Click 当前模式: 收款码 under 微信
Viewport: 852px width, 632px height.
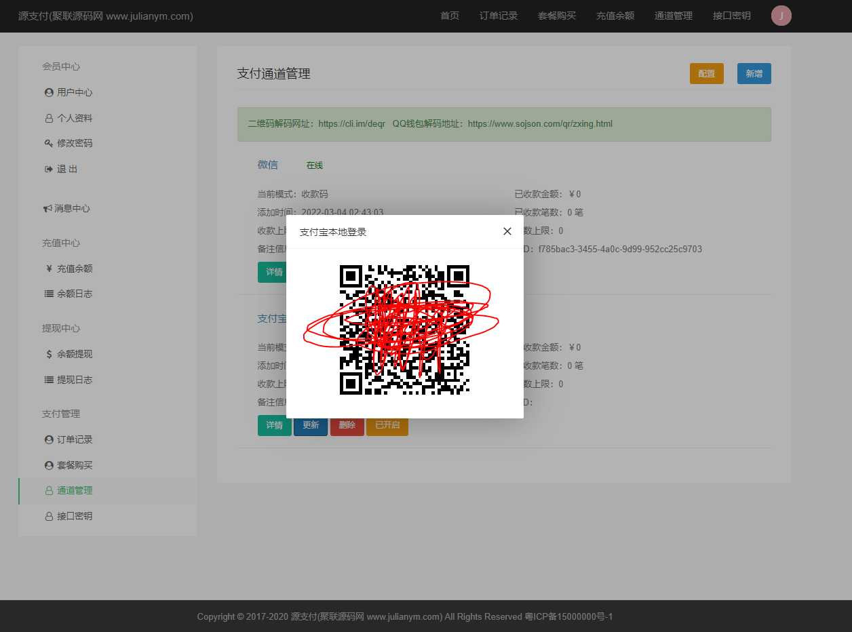point(292,194)
